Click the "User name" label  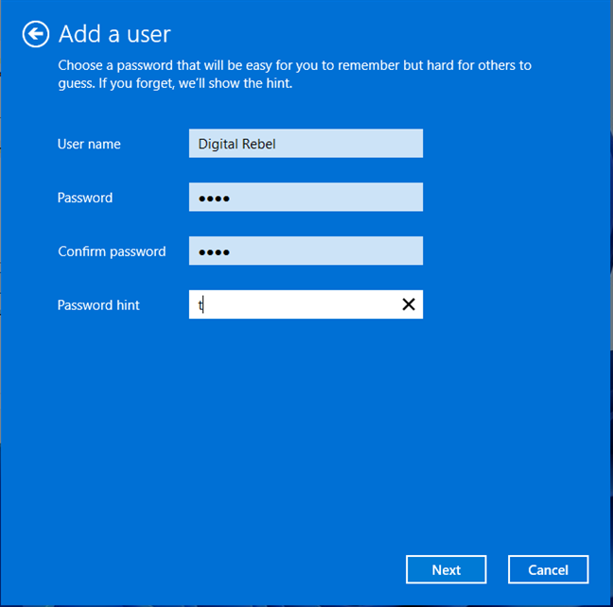tap(89, 144)
